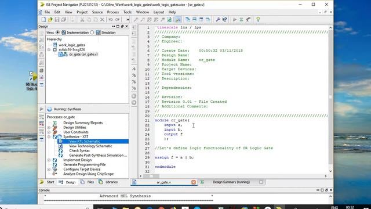Select Generate Programming File process
371x209 pixels.
[85, 164]
